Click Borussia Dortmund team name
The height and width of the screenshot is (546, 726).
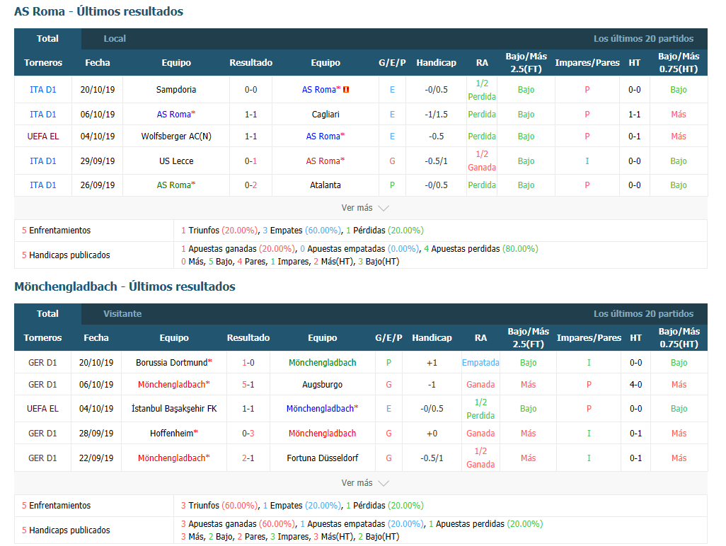[x=173, y=363]
